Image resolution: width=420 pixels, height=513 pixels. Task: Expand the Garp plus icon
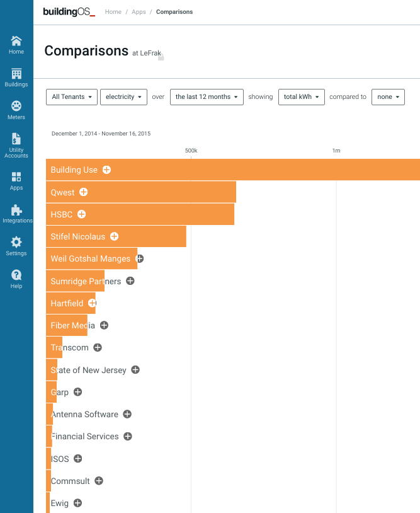click(x=78, y=392)
